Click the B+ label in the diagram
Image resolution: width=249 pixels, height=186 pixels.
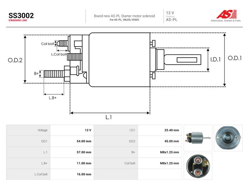[x=36, y=73]
